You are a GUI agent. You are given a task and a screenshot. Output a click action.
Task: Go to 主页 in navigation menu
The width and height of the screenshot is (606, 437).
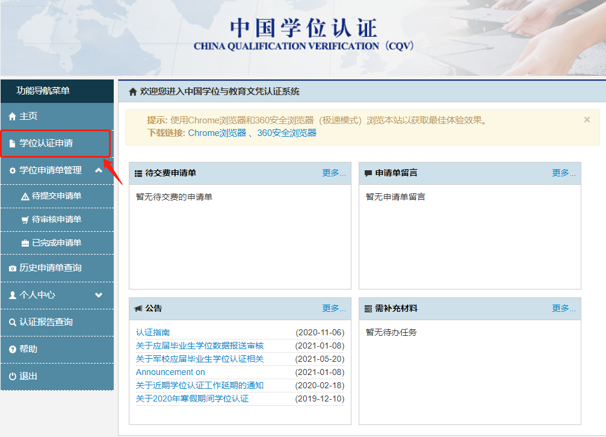(57, 116)
